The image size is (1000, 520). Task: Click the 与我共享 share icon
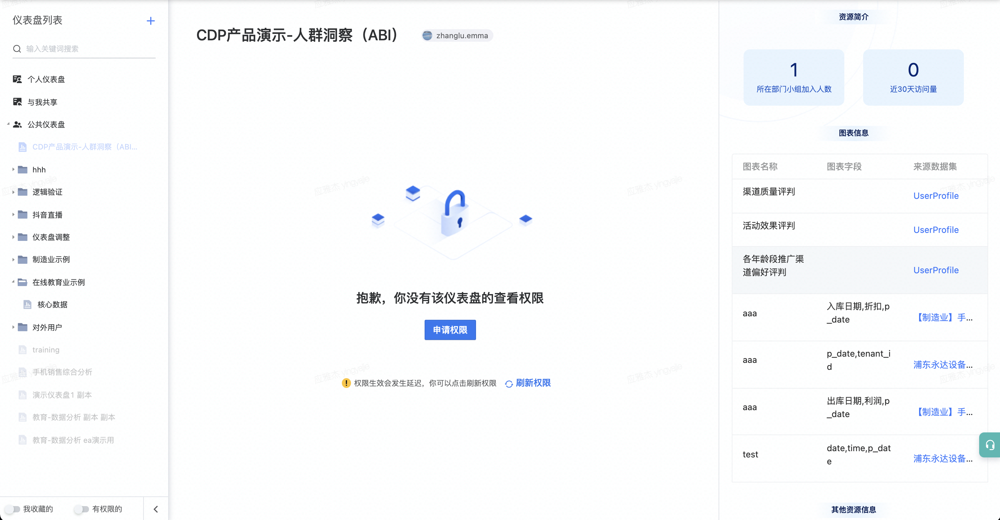point(17,102)
